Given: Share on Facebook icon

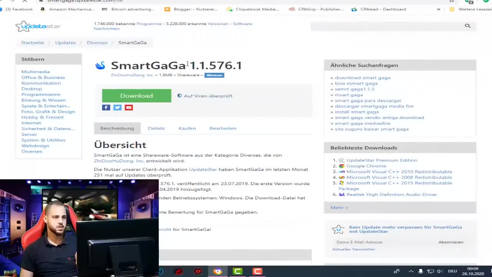Looking at the screenshot, I should [106, 107].
